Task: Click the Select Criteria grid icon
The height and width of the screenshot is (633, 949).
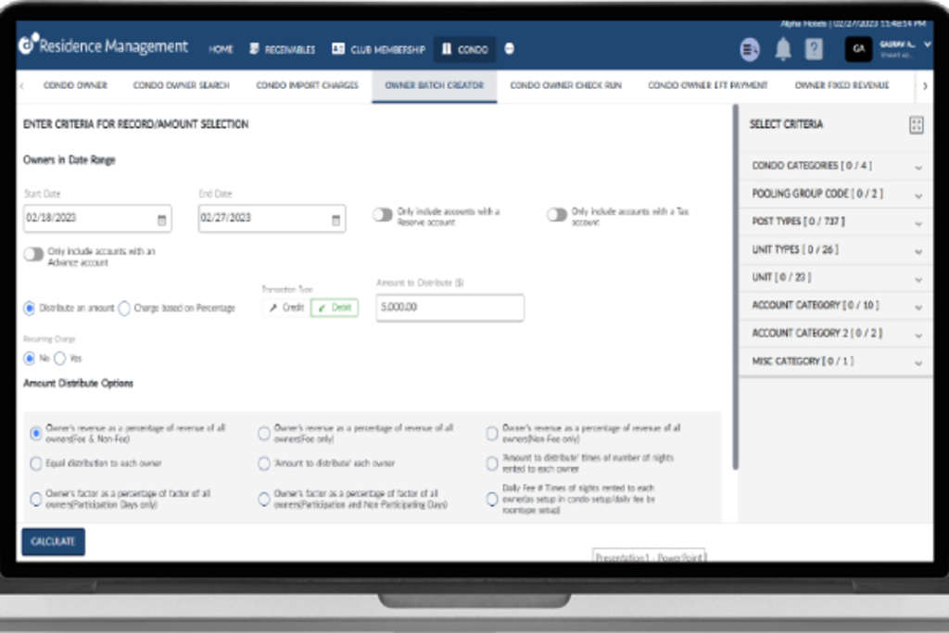Action: pos(916,125)
